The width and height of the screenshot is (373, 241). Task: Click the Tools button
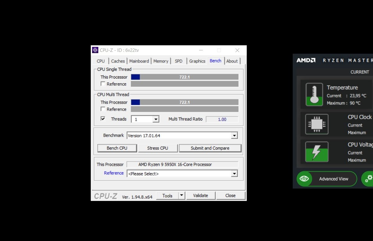click(167, 196)
